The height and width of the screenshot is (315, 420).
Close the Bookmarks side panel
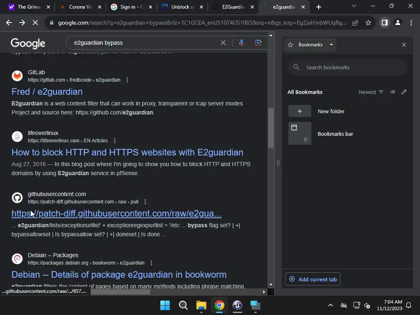[404, 45]
